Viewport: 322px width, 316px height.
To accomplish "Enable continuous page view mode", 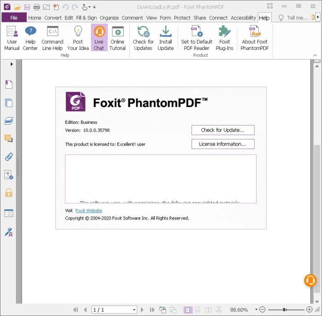I will point(198,310).
